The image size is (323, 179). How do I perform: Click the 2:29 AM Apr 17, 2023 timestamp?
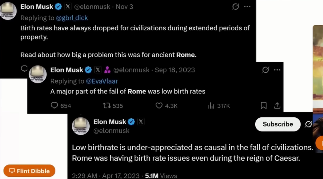coord(106,176)
